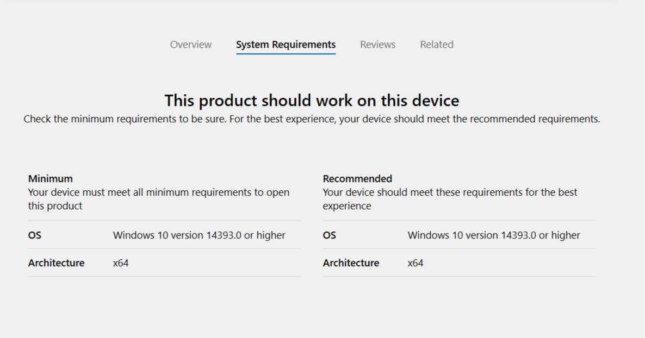The width and height of the screenshot is (645, 338).
Task: Click the OS label under Minimum
Action: pos(35,235)
